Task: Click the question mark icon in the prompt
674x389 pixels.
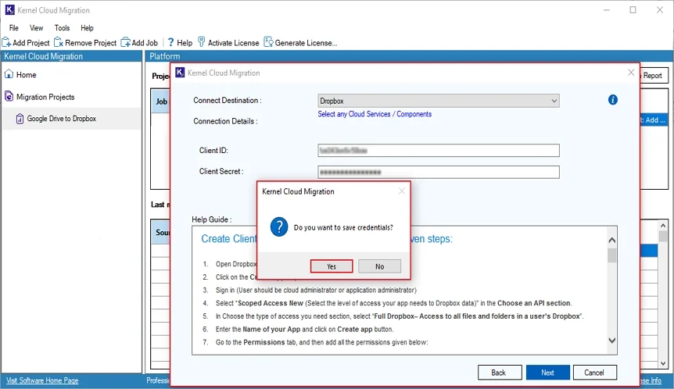Action: pos(279,227)
